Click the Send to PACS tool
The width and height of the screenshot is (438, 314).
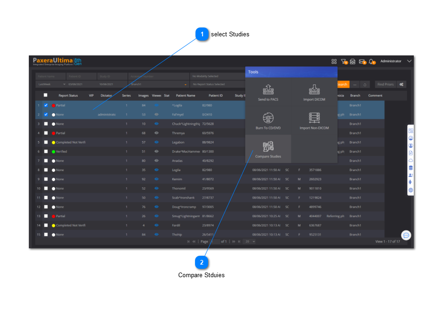point(268,92)
